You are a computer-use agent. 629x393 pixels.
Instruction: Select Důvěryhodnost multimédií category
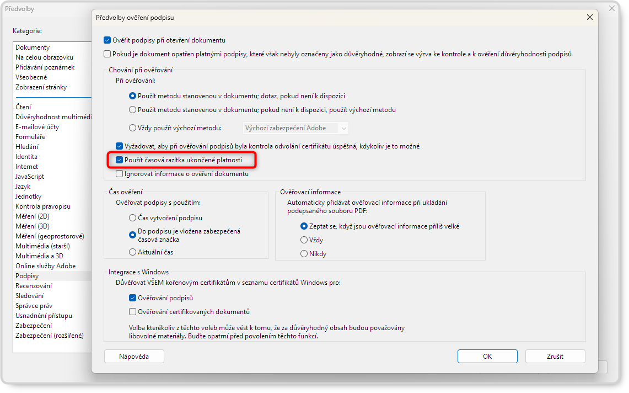(x=52, y=117)
